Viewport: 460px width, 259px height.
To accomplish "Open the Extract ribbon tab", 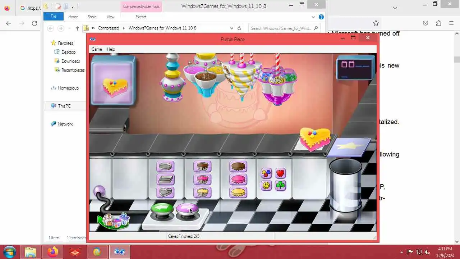I will [x=141, y=17].
